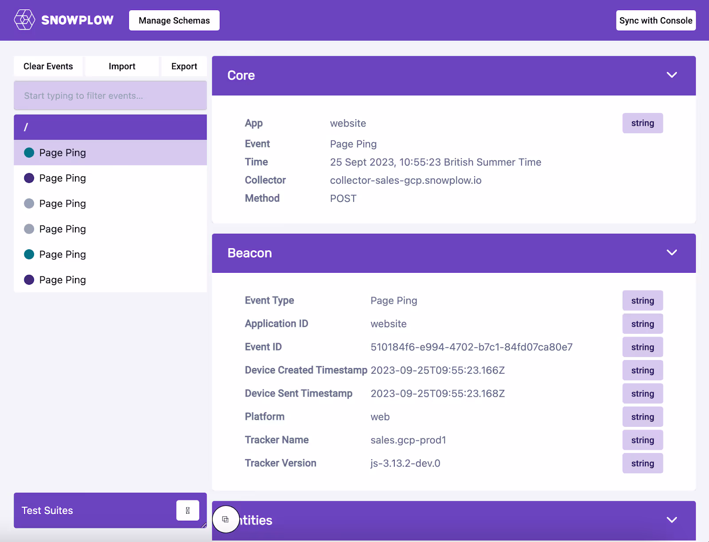
Task: Focus the filter events input field
Action: pyautogui.click(x=110, y=96)
